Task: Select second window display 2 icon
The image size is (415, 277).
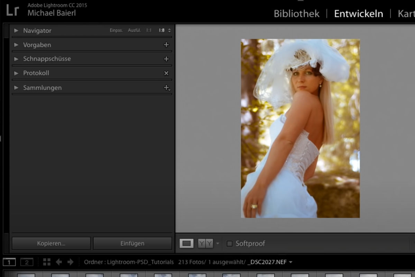Action: pos(27,262)
